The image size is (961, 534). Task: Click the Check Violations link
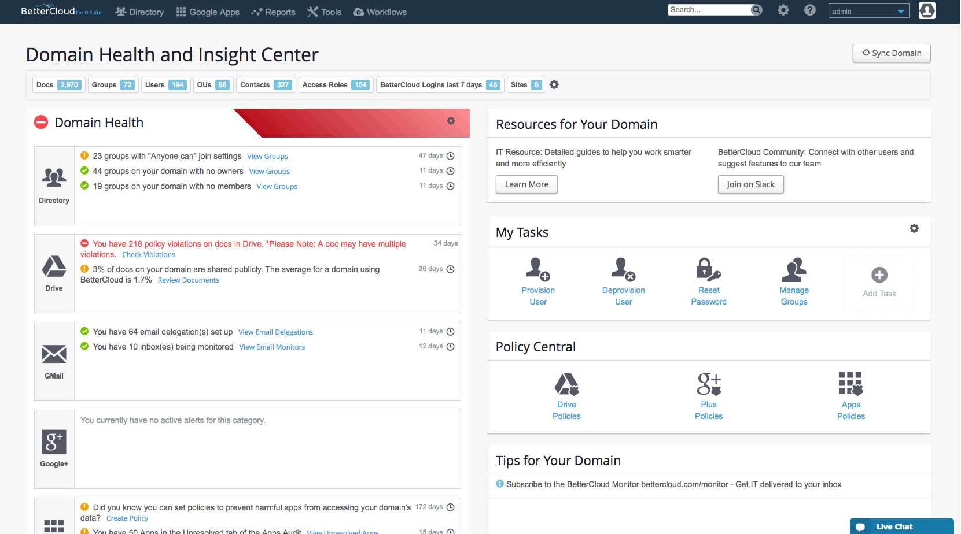coord(149,255)
